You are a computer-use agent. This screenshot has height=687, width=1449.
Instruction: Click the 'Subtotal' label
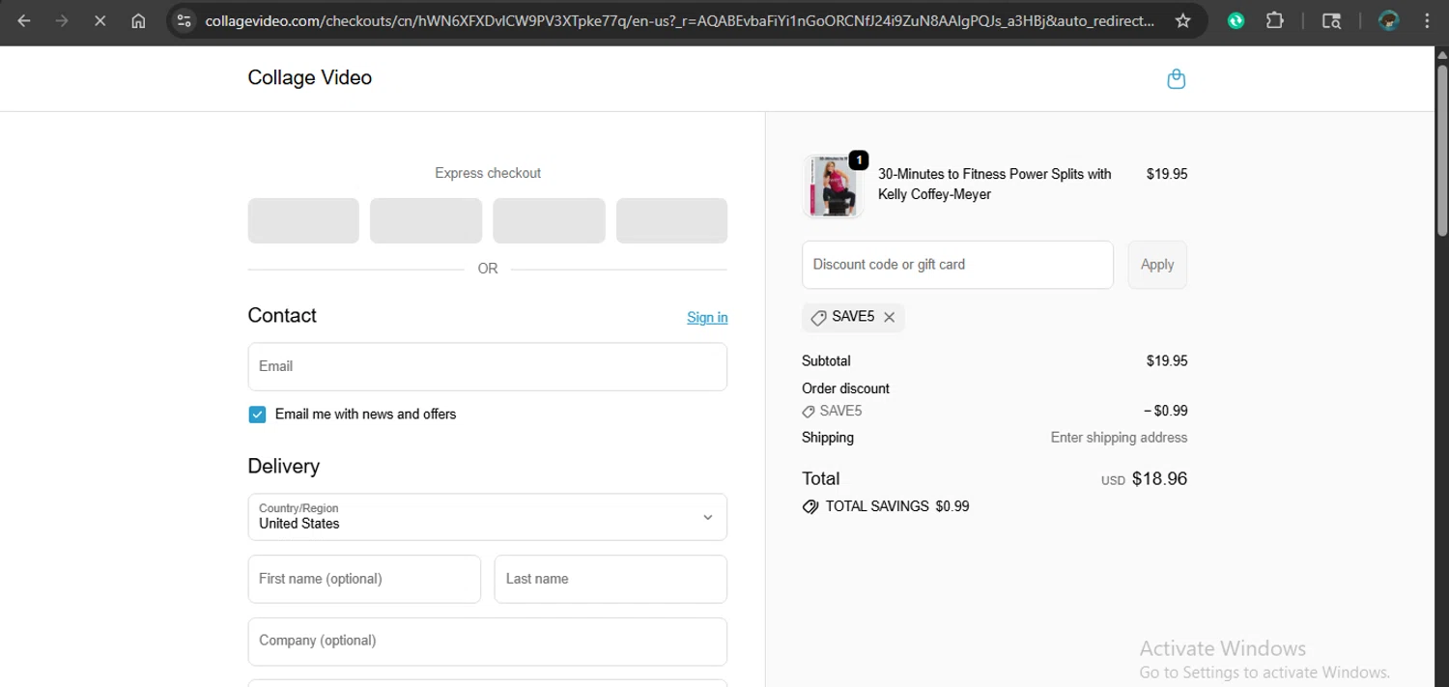(826, 361)
